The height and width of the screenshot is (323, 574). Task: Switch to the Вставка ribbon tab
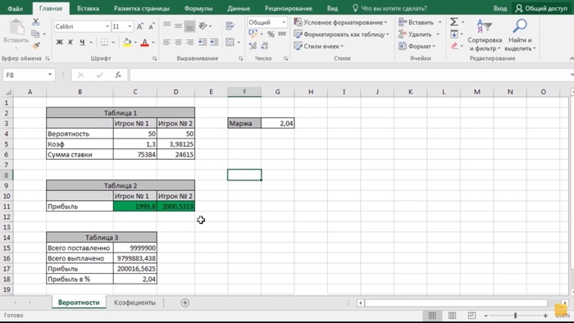tap(88, 8)
